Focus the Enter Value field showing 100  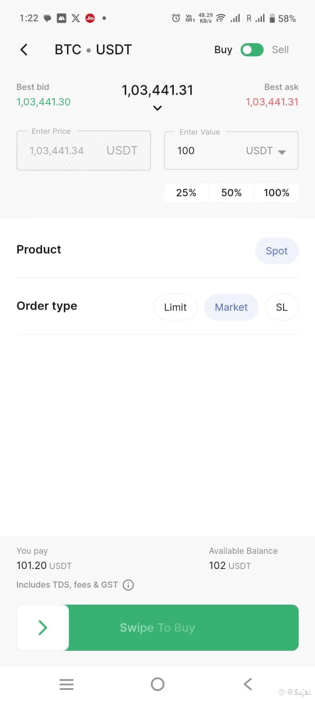(x=231, y=151)
